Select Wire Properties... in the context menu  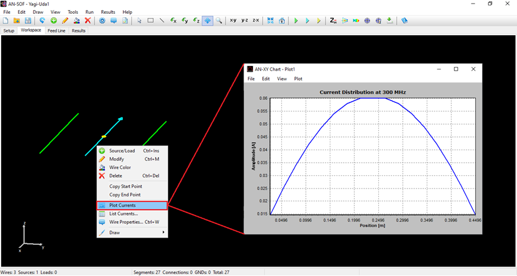click(132, 222)
